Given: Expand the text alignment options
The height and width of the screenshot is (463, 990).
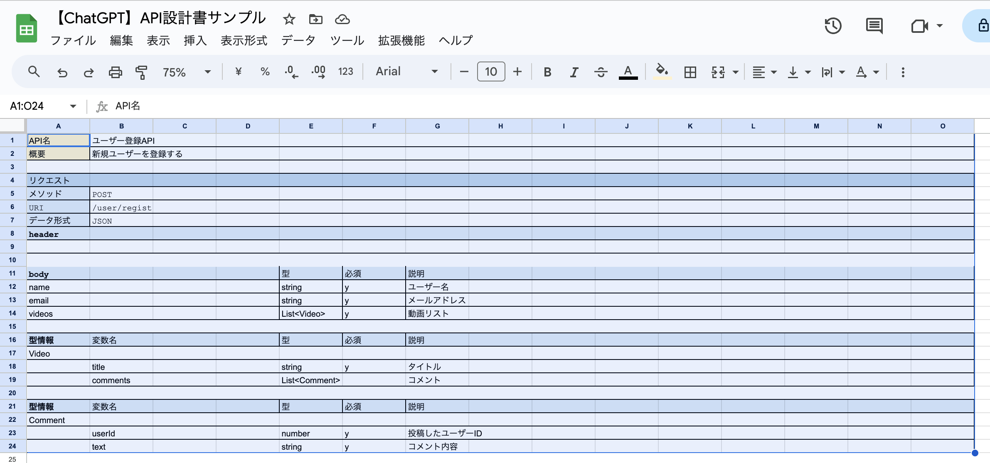Looking at the screenshot, I should click(773, 71).
